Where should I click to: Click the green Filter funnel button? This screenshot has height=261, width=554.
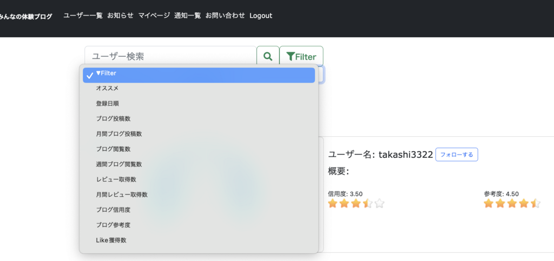(301, 56)
